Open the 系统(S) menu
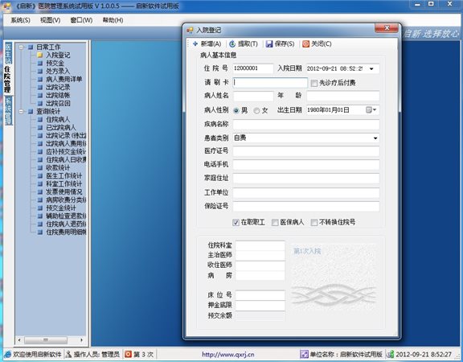The width and height of the screenshot is (463, 362). (x=20, y=20)
